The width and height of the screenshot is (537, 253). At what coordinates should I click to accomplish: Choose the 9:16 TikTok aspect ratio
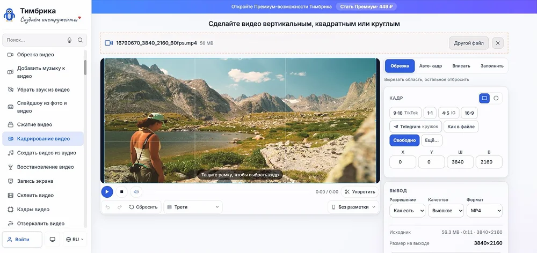pyautogui.click(x=405, y=113)
